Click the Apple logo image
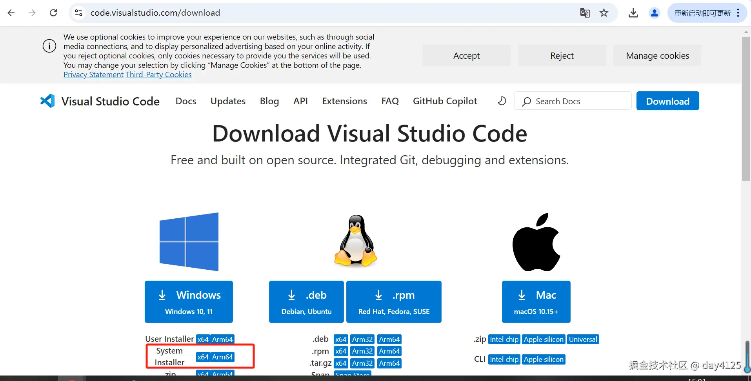Viewport: 751px width, 381px height. click(536, 242)
